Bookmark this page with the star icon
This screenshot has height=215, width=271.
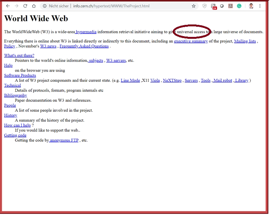pyautogui.click(x=193, y=6)
